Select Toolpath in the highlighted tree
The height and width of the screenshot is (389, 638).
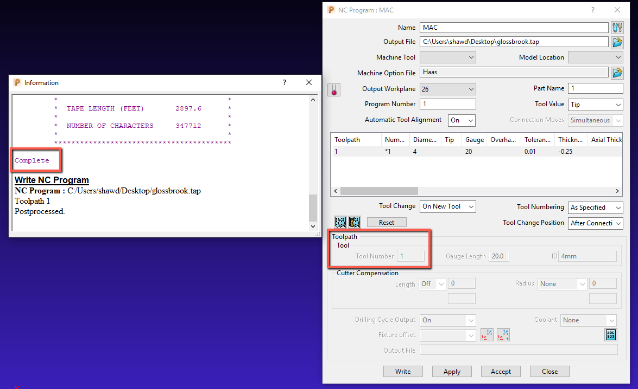(344, 236)
